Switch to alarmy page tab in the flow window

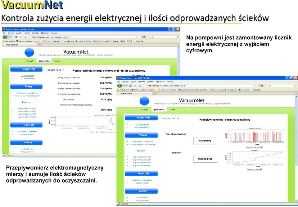pos(172,110)
